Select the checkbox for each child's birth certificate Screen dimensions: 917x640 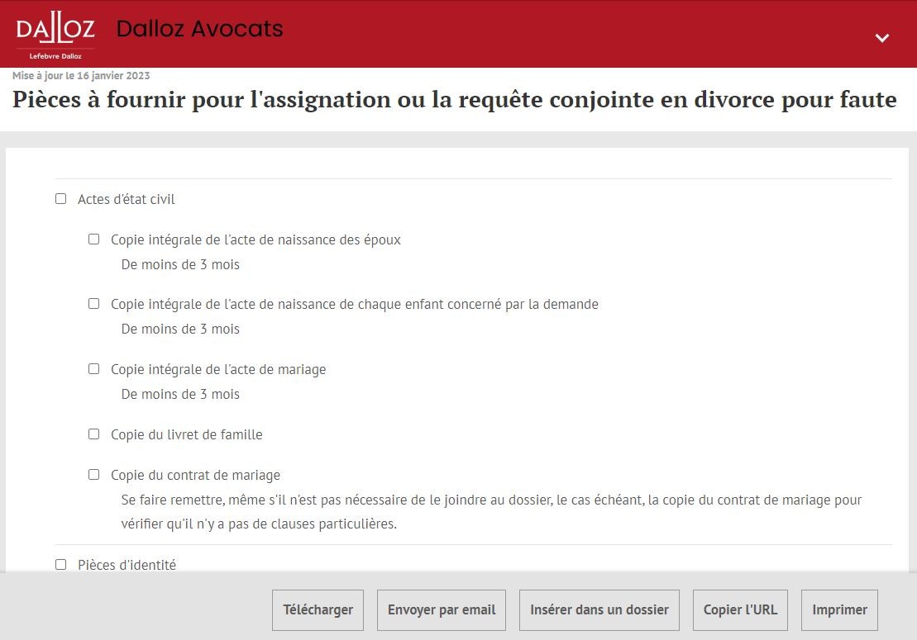coord(94,304)
